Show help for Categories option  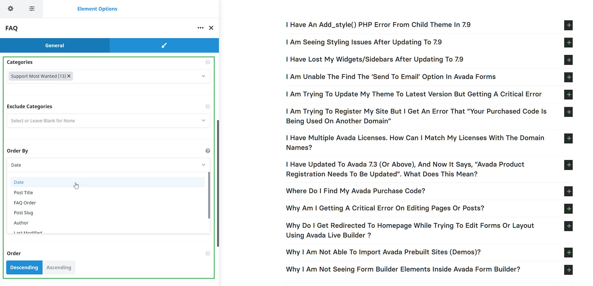click(208, 62)
